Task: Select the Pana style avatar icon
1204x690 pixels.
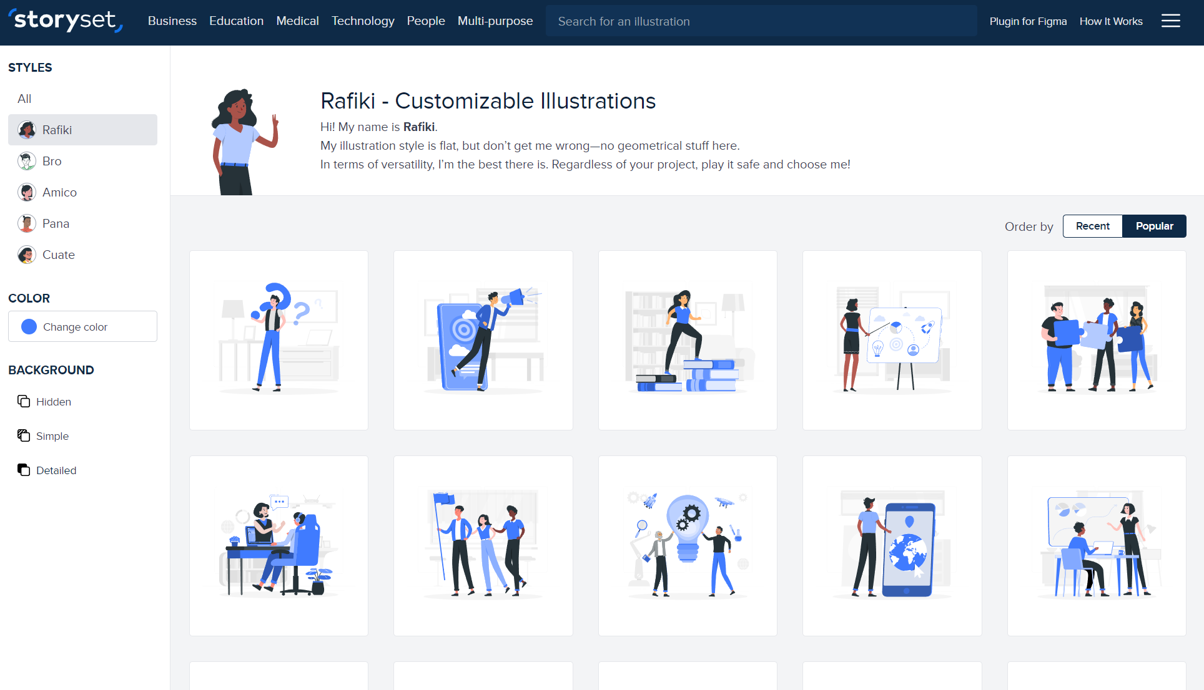Action: pyautogui.click(x=27, y=223)
